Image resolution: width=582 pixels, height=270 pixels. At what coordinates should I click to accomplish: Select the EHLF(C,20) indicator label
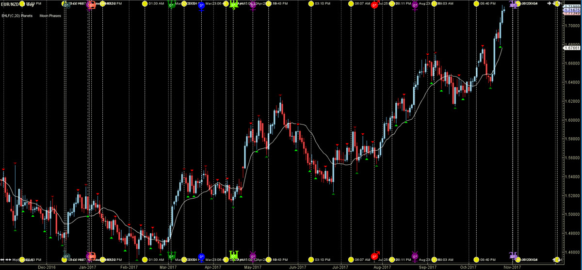coord(12,15)
